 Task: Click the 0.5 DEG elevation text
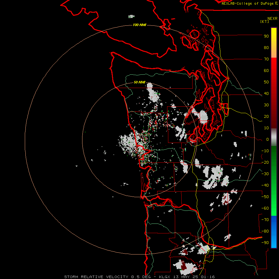[x=141, y=277]
